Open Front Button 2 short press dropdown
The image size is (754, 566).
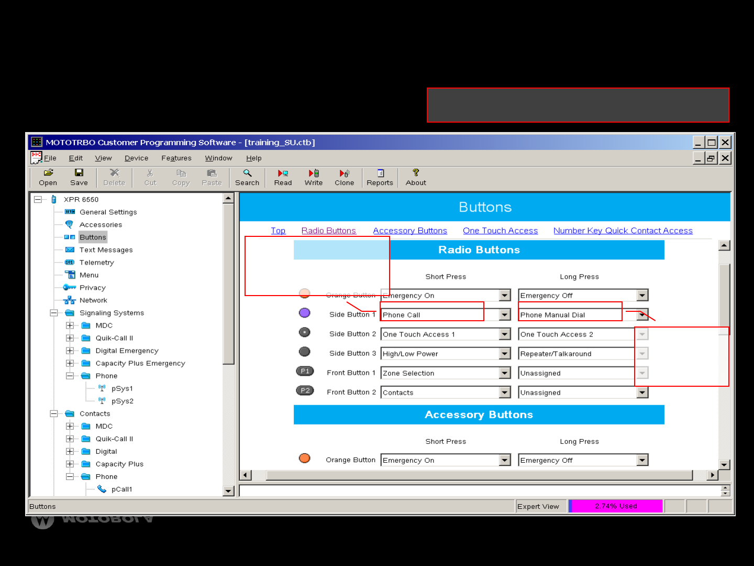point(505,393)
